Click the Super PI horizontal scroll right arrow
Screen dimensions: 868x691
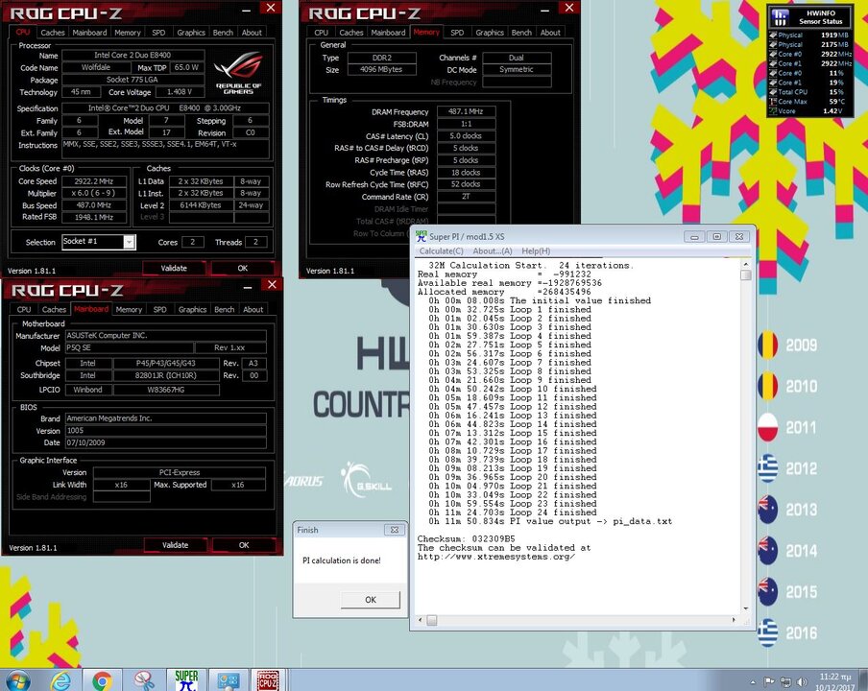click(x=734, y=620)
